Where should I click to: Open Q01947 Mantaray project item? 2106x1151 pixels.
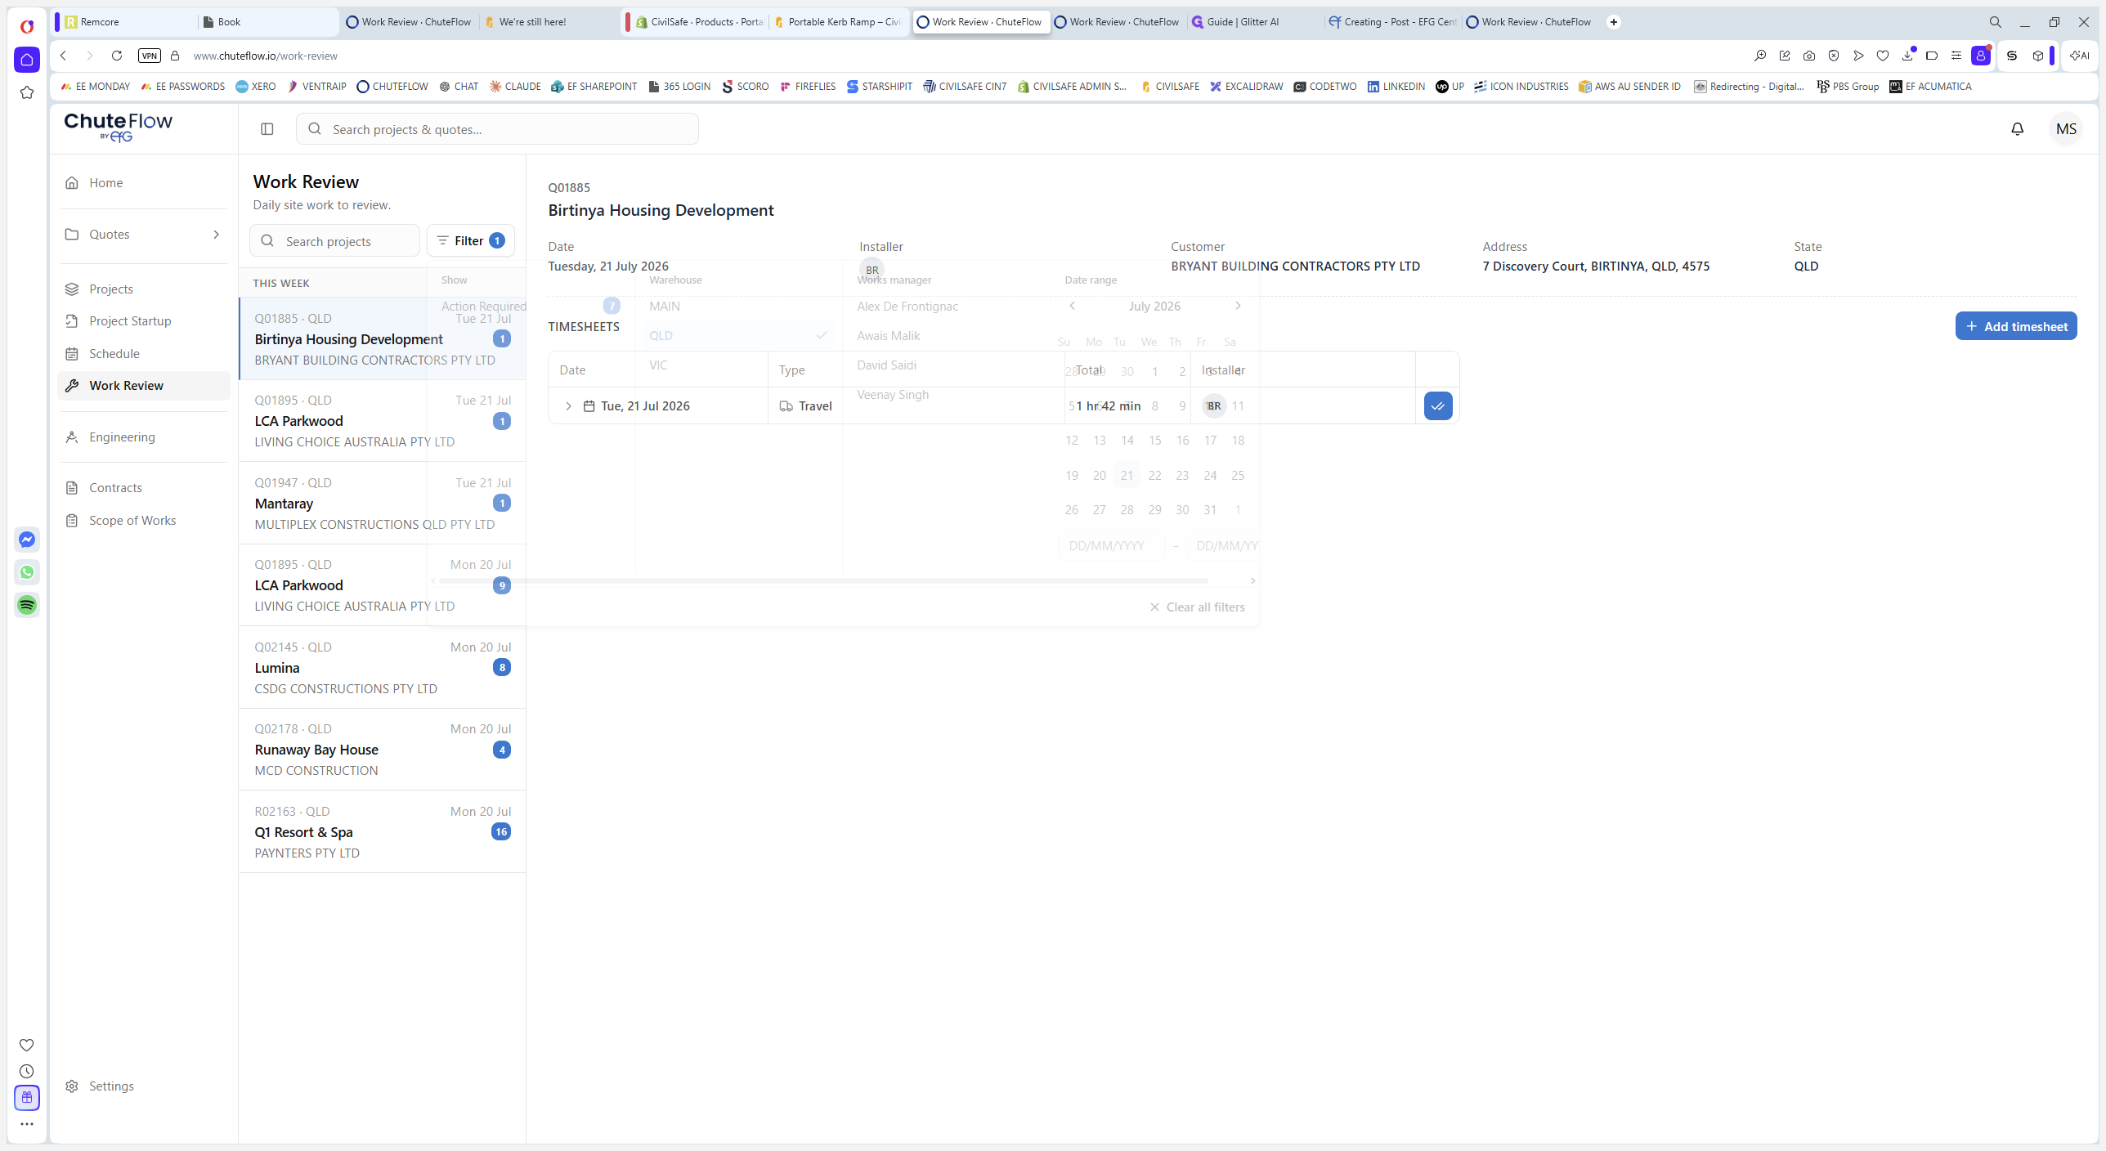382,504
